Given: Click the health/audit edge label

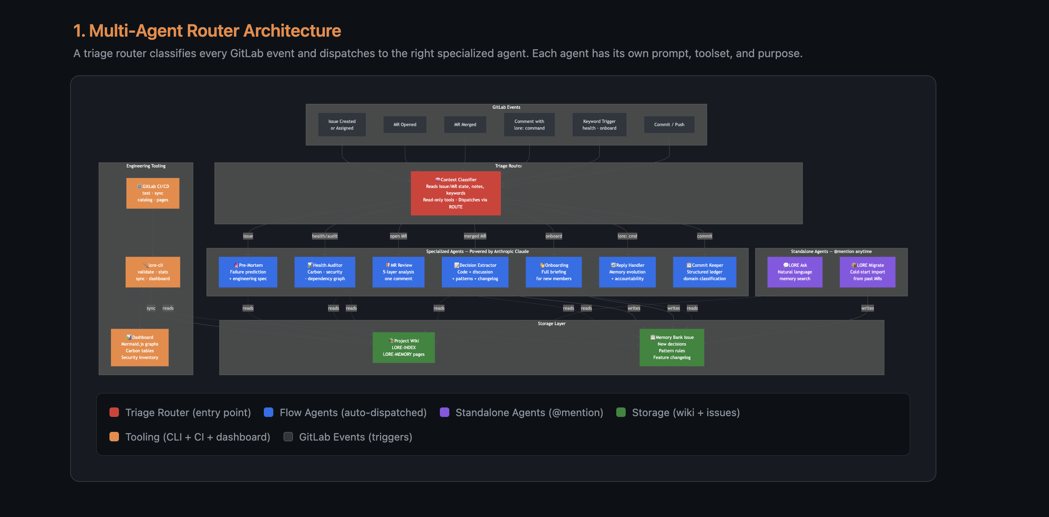Looking at the screenshot, I should pos(324,236).
